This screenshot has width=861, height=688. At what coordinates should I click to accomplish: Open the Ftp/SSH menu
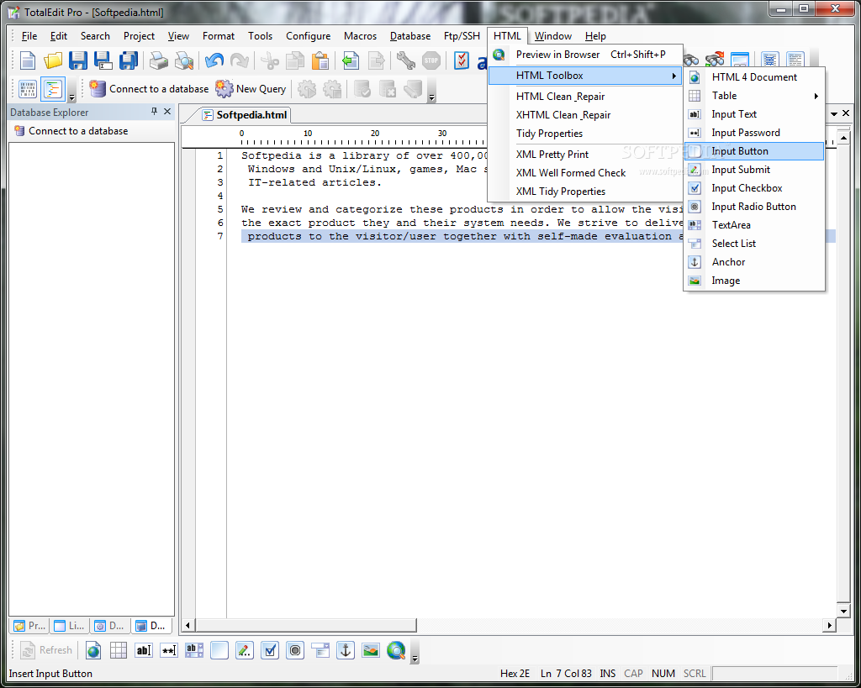[462, 36]
